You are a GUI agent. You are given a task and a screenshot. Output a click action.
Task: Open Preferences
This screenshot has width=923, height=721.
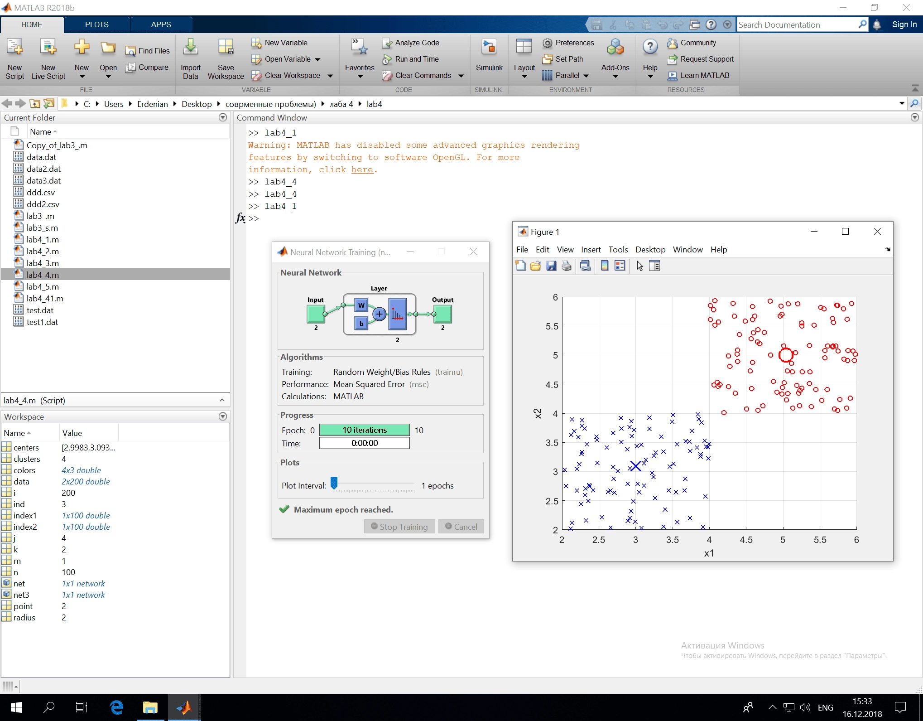[x=568, y=43]
